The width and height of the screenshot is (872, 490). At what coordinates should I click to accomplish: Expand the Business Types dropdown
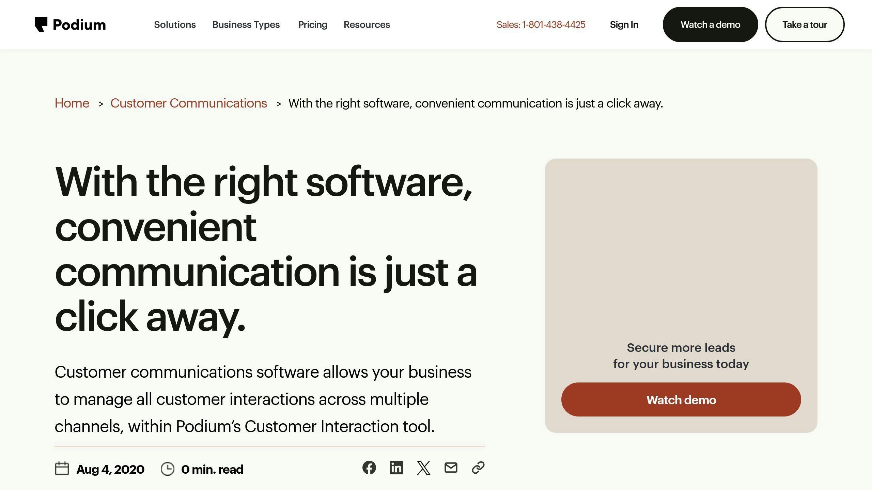246,24
